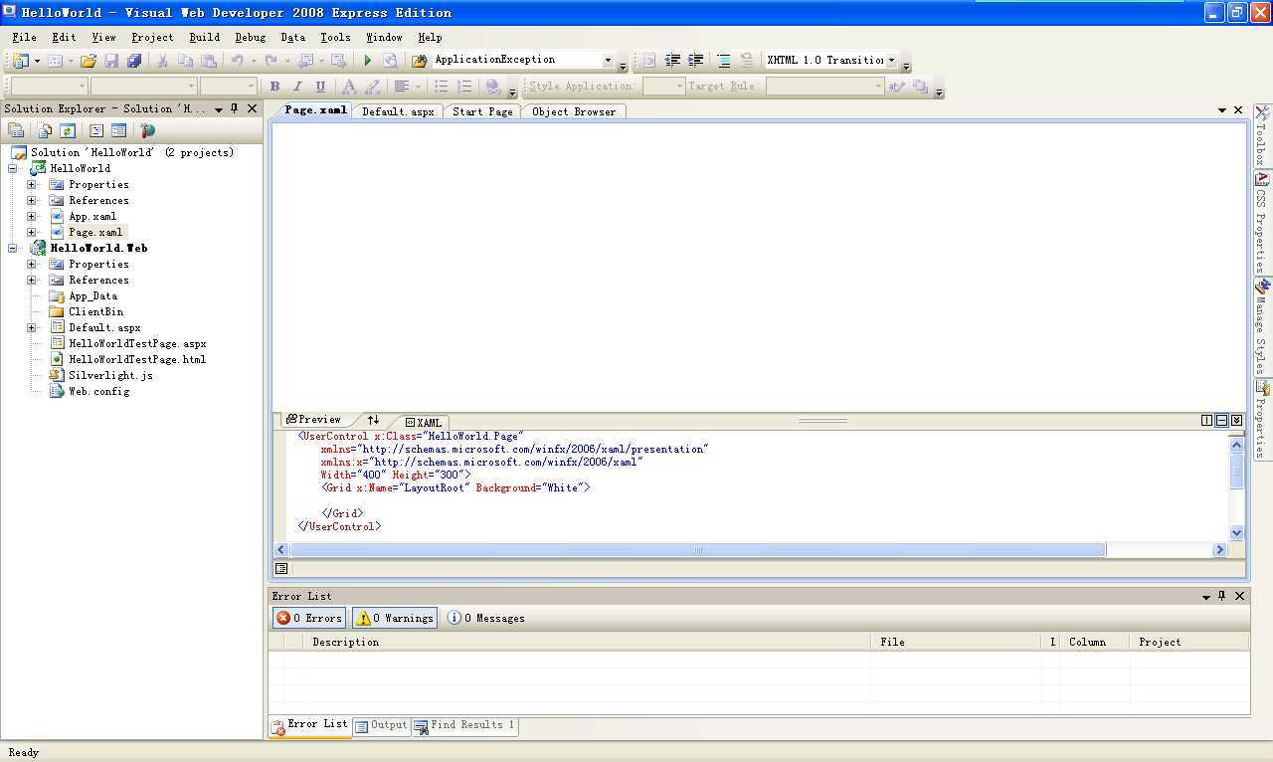Toggle the 0 Messages filter

(x=485, y=618)
